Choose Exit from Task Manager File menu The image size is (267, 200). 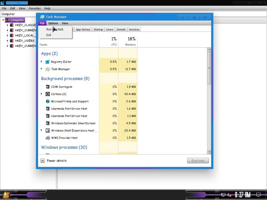[x=55, y=35]
